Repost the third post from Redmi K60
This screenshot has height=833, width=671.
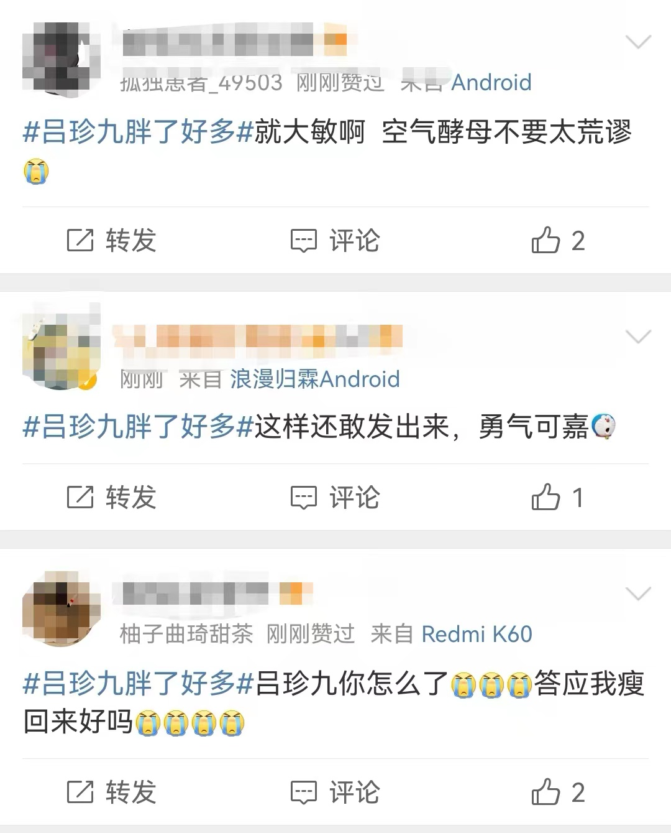[111, 792]
